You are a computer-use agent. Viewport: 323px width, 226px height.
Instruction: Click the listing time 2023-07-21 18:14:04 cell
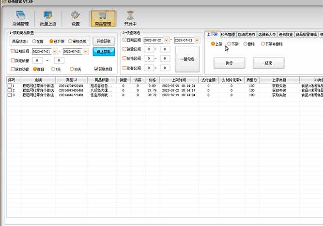coord(179,95)
